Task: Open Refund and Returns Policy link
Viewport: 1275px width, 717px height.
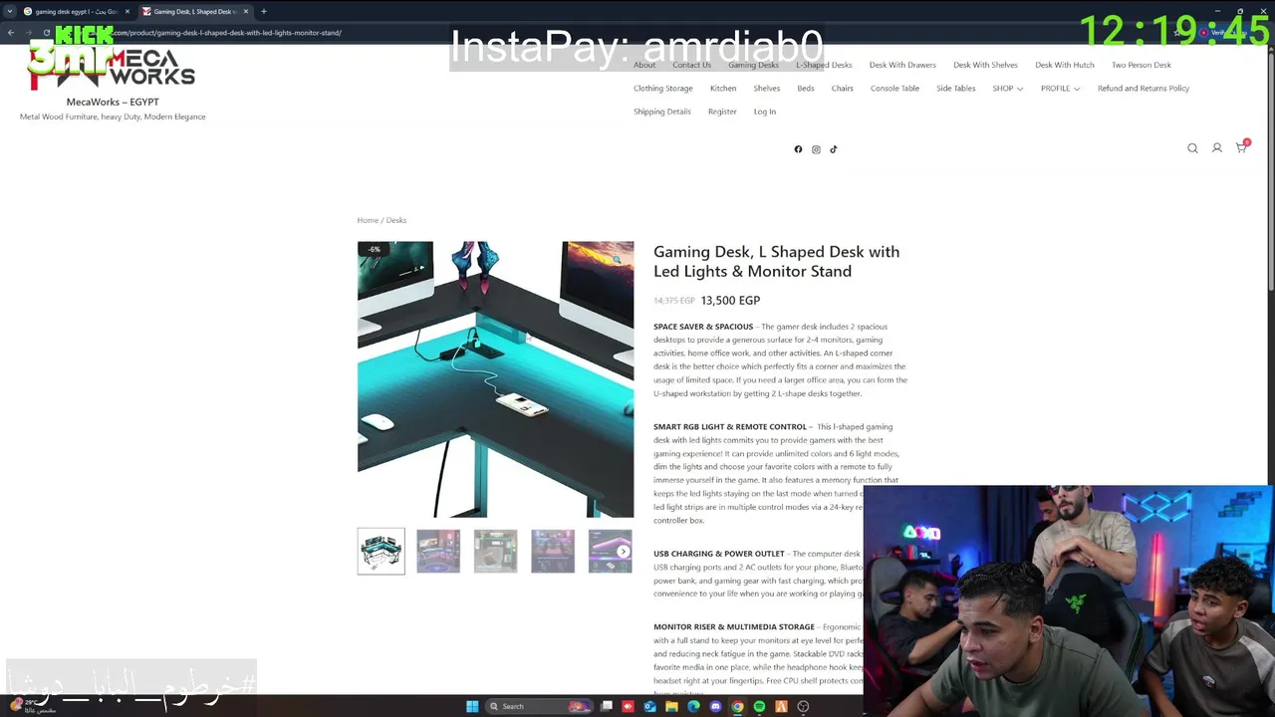Action: [1144, 88]
